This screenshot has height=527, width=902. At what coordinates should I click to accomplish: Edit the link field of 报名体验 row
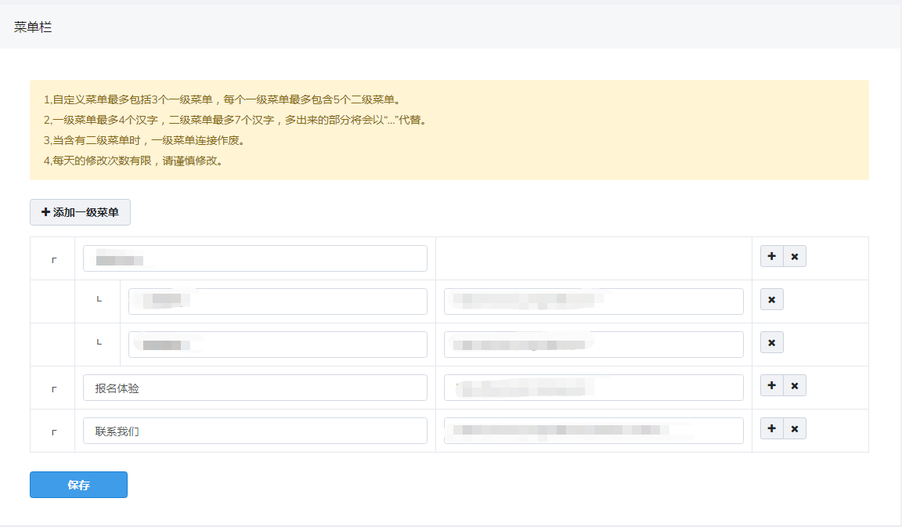click(x=594, y=388)
